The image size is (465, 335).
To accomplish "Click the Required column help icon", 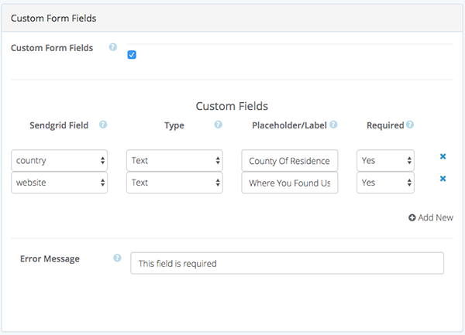I will [410, 125].
